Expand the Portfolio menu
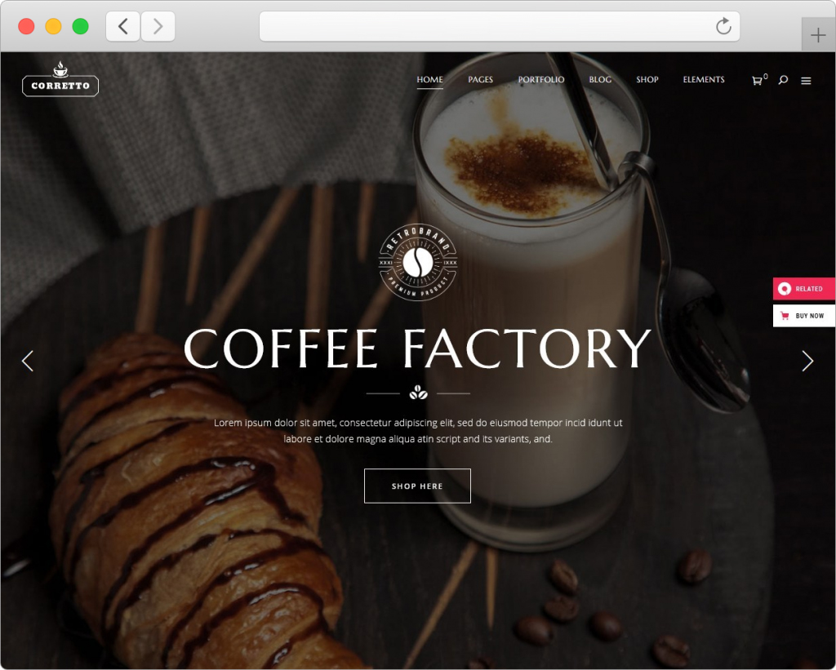Image resolution: width=836 pixels, height=670 pixels. point(541,79)
